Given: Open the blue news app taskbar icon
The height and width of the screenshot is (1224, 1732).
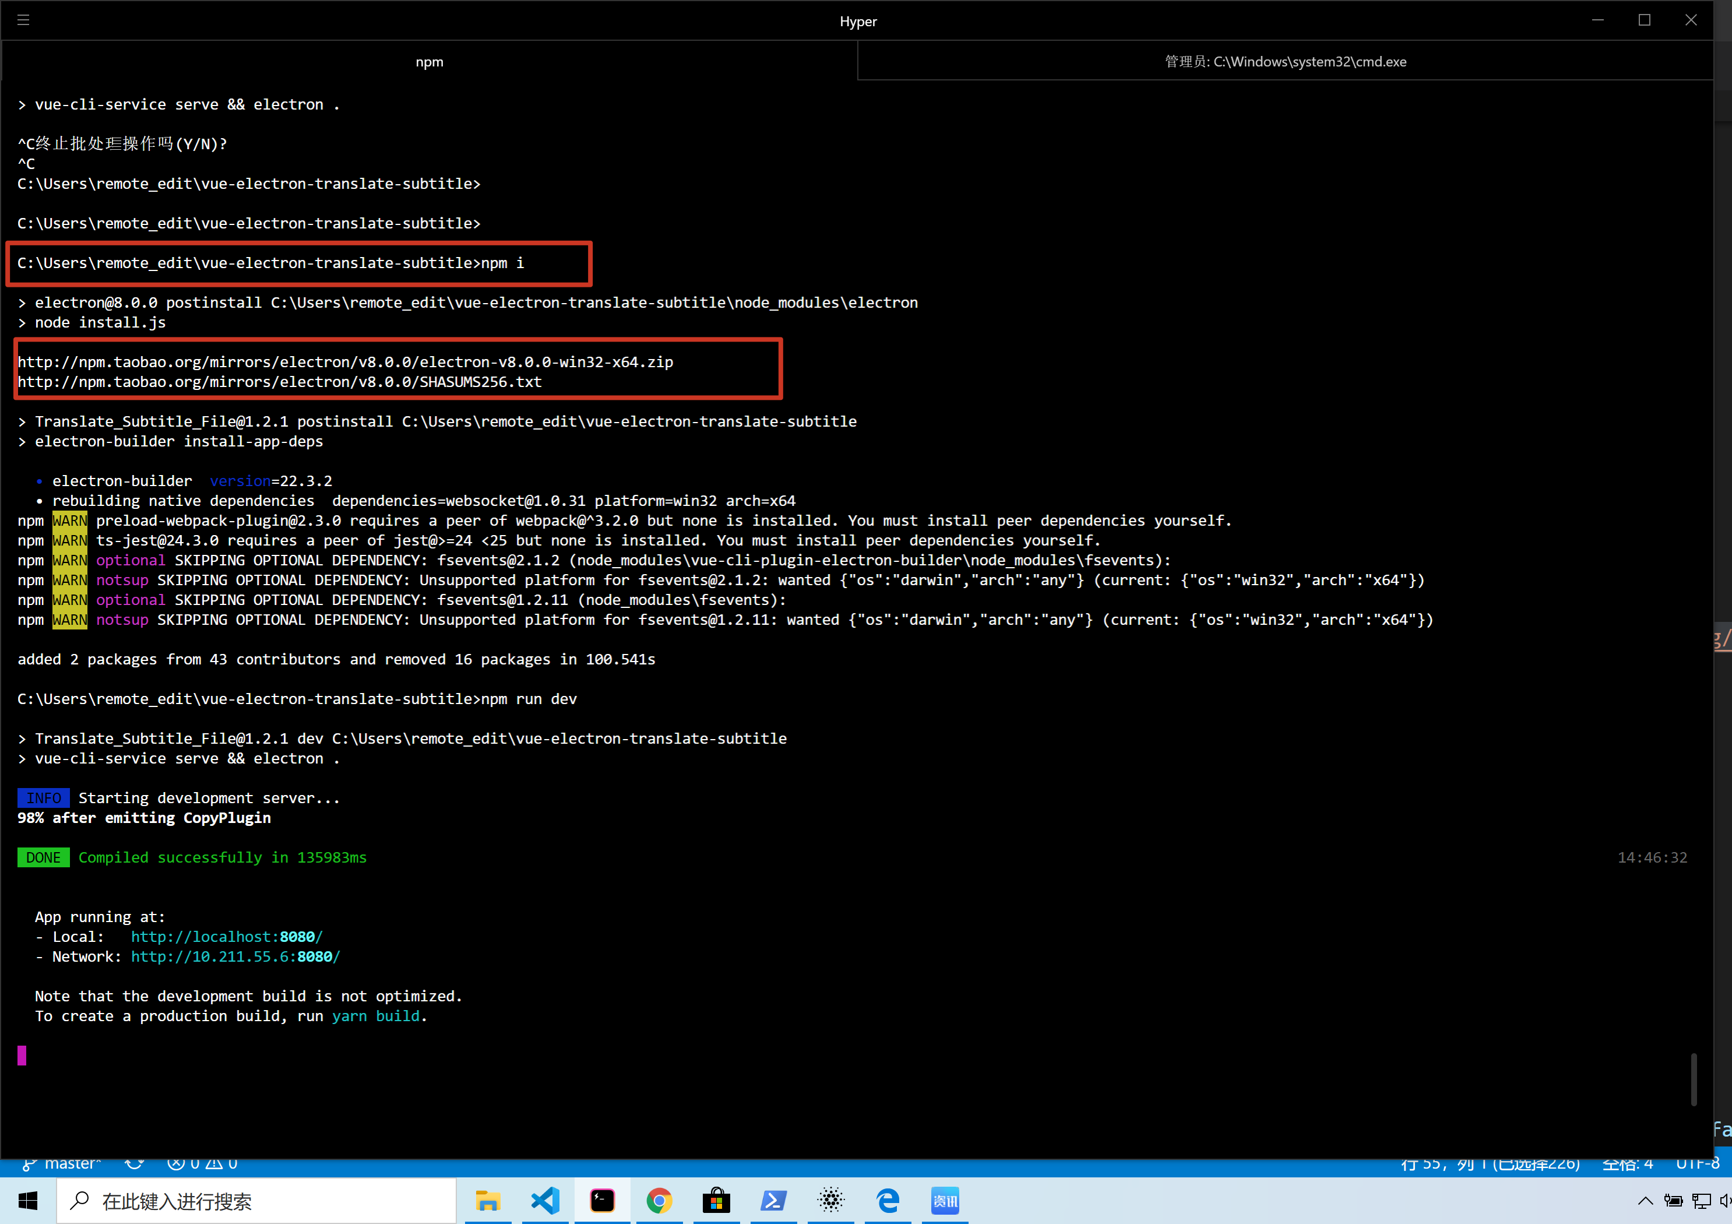Looking at the screenshot, I should [x=945, y=1201].
